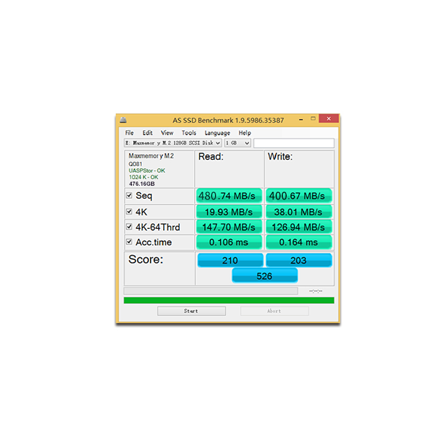Disable the Acc.time measurement
Image resolution: width=441 pixels, height=441 pixels.
pos(129,241)
